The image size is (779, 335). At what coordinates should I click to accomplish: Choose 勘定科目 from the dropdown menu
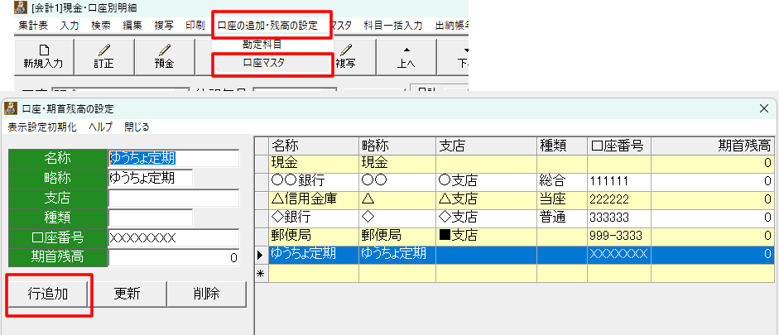tap(262, 44)
